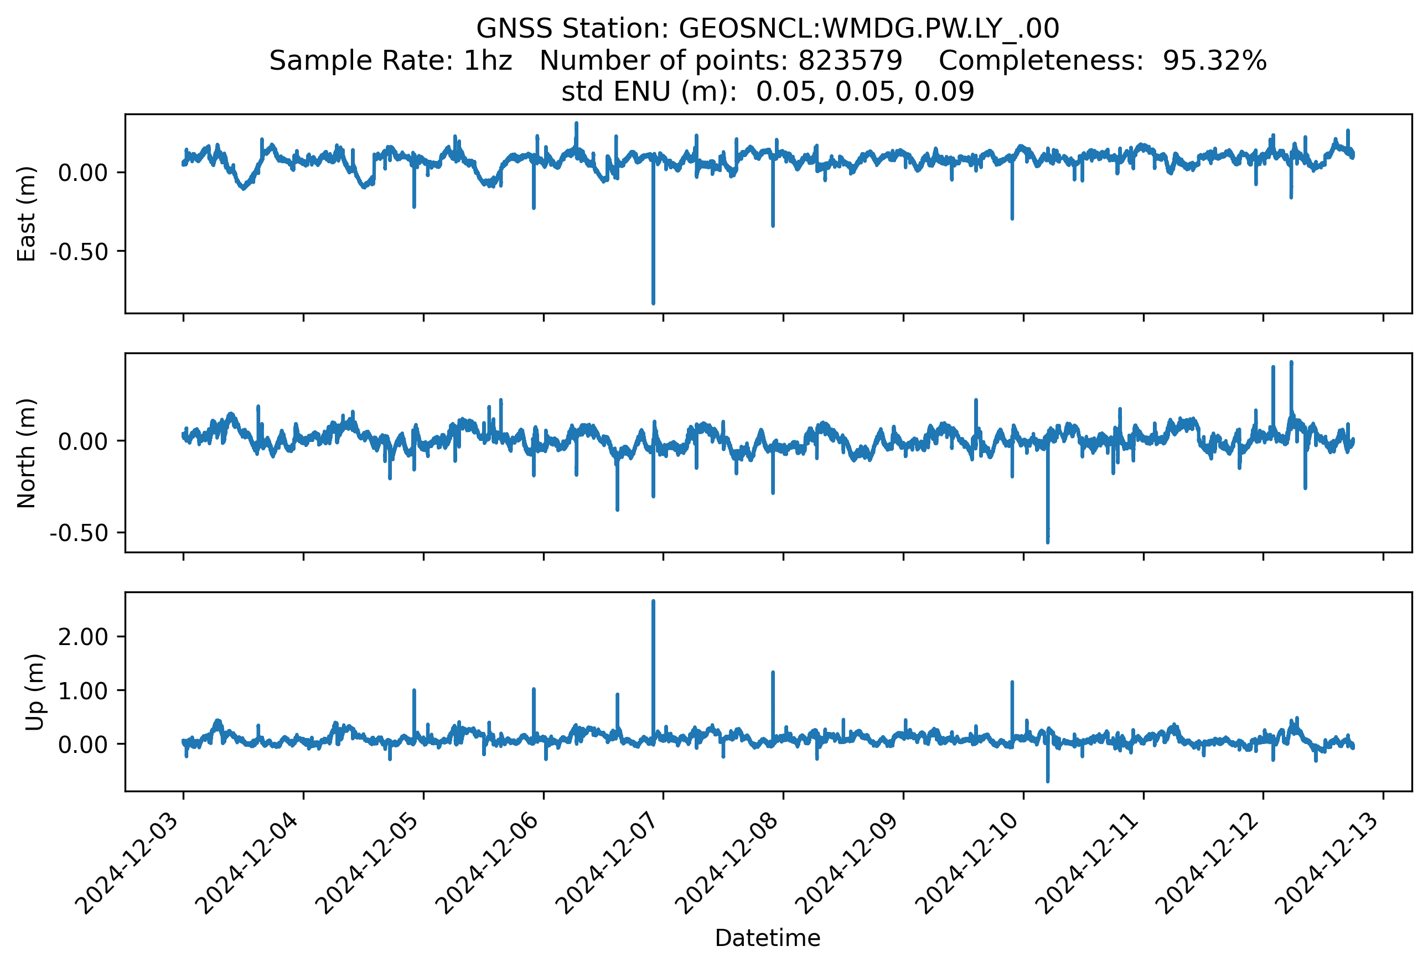Click the 1.00 tick on Up axis

83,691
